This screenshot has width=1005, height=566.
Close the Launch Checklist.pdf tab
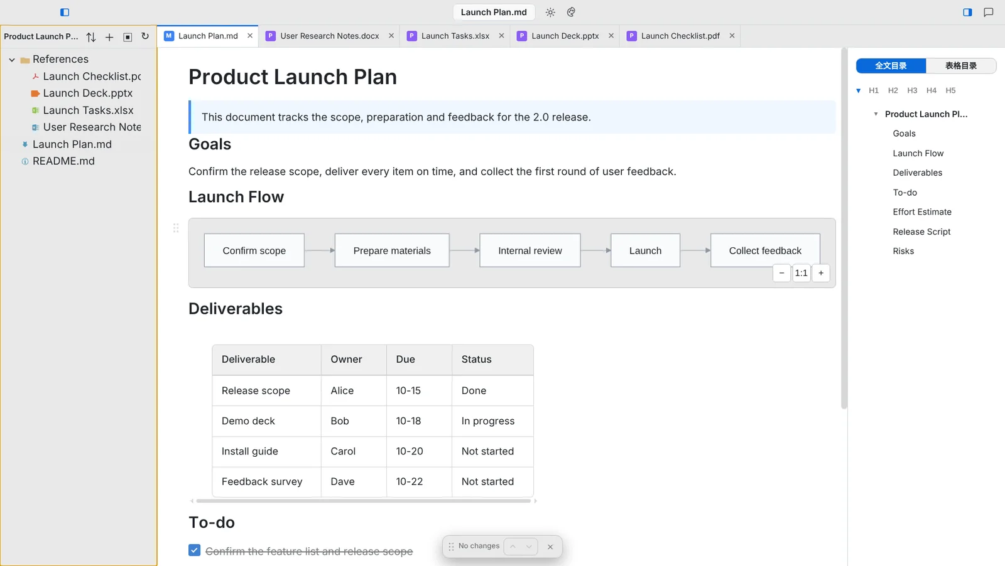(732, 36)
